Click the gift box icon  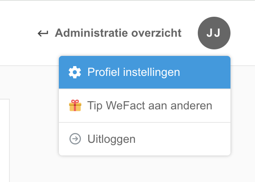pos(75,106)
